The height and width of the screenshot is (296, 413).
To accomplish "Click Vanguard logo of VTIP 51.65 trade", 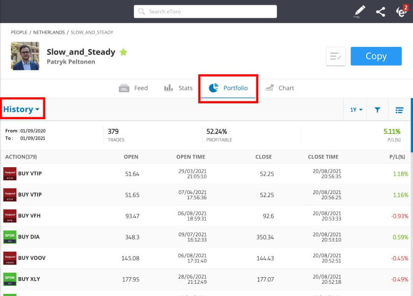I will (x=10, y=195).
